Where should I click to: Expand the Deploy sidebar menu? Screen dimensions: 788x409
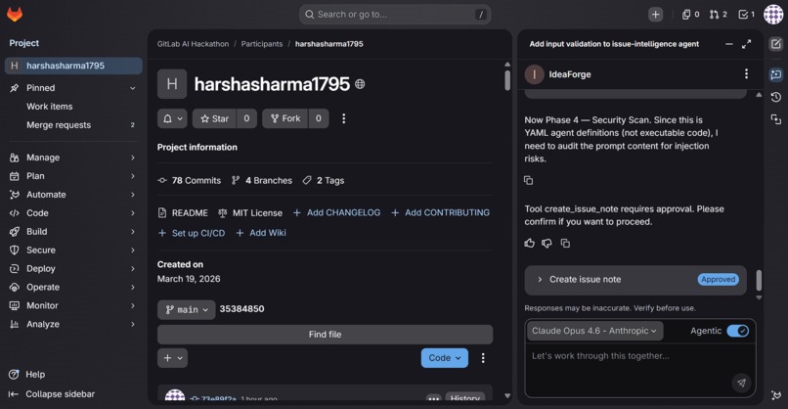[x=73, y=269]
